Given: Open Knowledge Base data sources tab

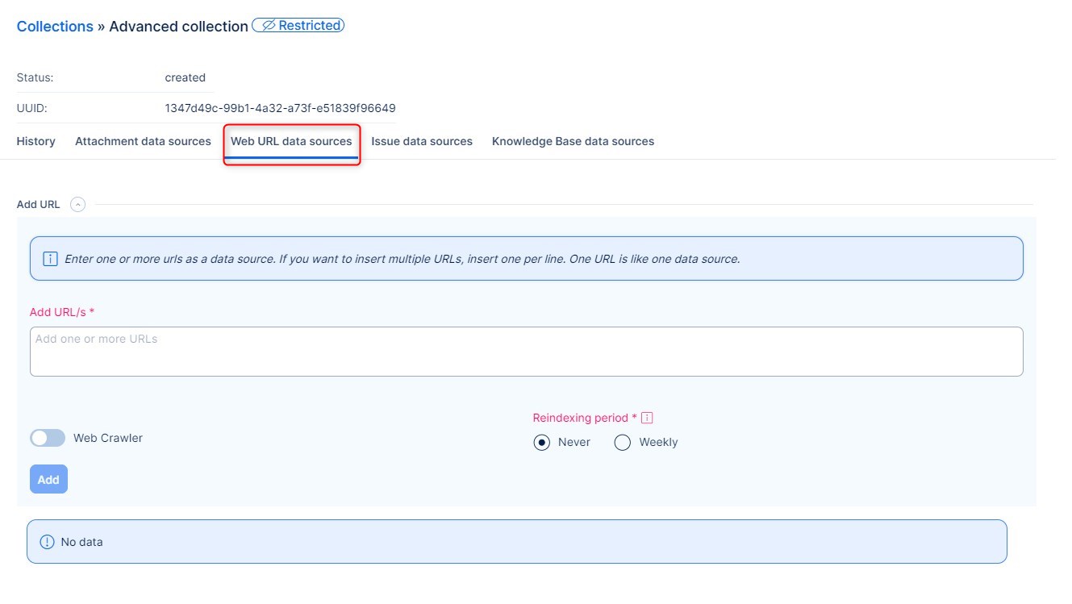Looking at the screenshot, I should (x=573, y=141).
